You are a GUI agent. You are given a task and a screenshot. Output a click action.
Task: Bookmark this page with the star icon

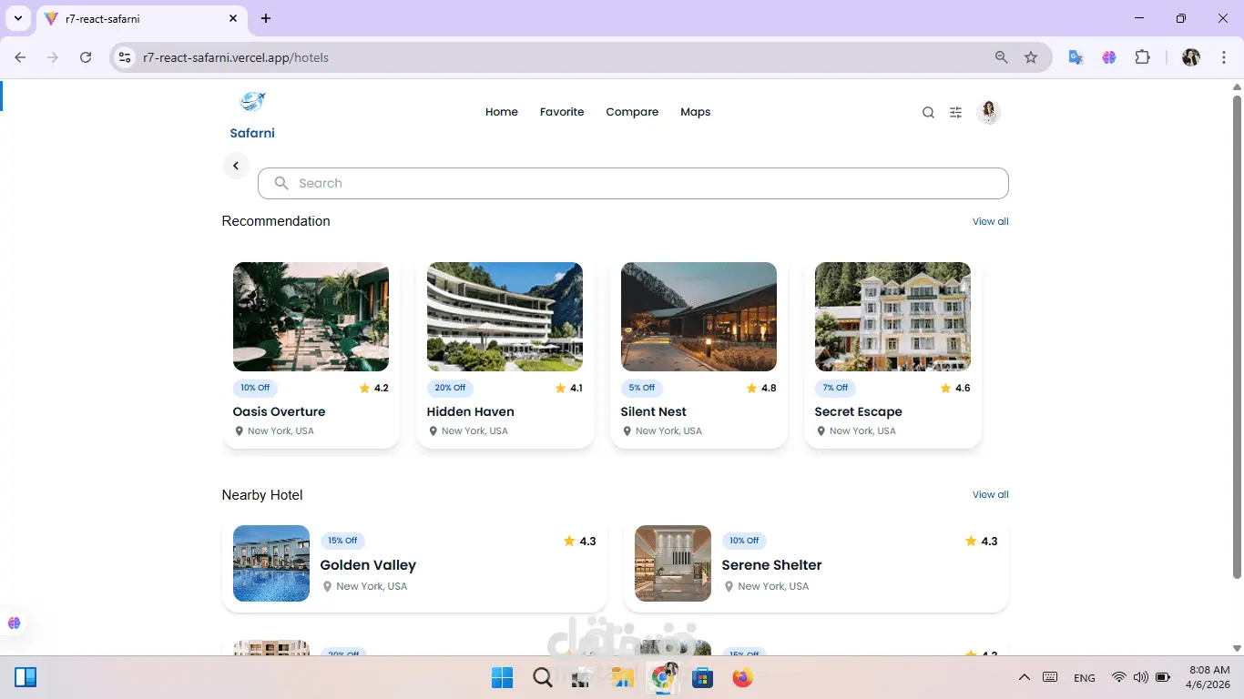pyautogui.click(x=1031, y=57)
